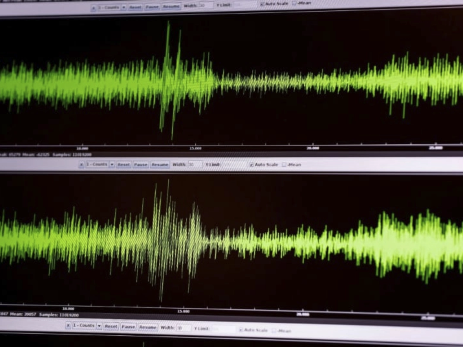Click the Width field in second panel

coord(195,165)
